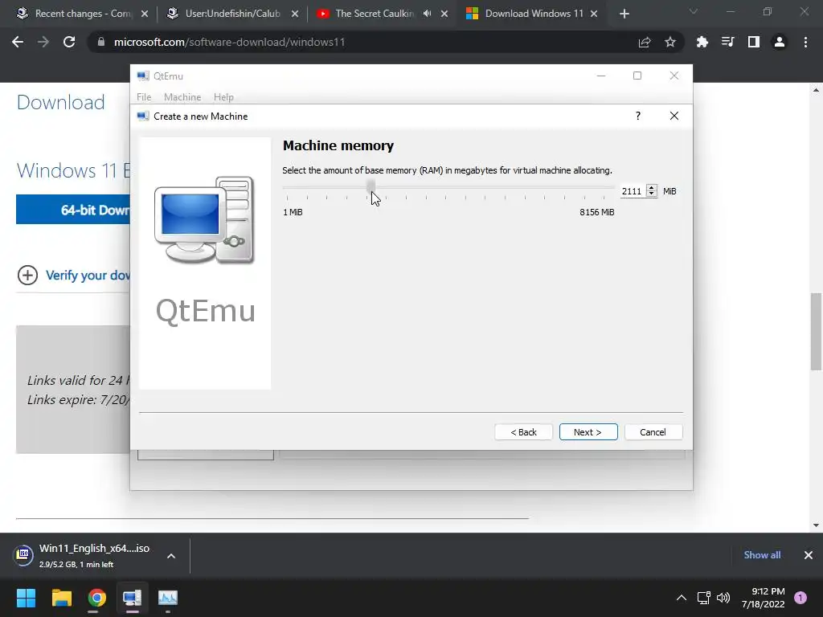This screenshot has width=823, height=617.
Task: Open the QtEmu File menu
Action: coord(144,97)
